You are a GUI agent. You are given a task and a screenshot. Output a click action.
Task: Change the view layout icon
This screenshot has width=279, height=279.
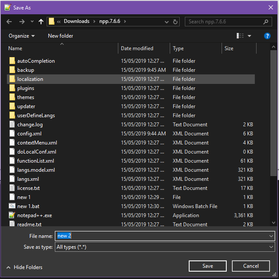pyautogui.click(x=240, y=35)
